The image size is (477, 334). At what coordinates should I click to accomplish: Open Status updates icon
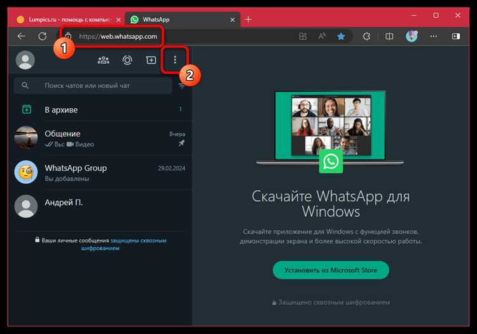(x=127, y=60)
